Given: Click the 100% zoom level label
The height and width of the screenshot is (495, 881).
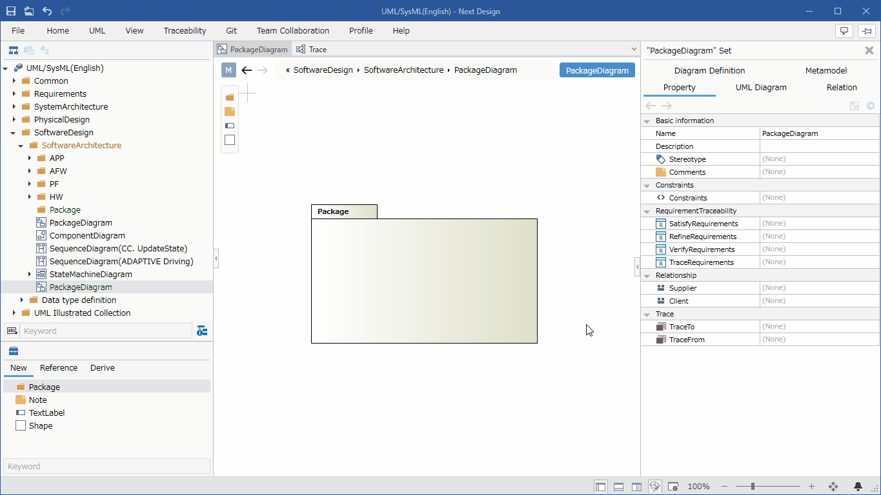Looking at the screenshot, I should (x=698, y=487).
